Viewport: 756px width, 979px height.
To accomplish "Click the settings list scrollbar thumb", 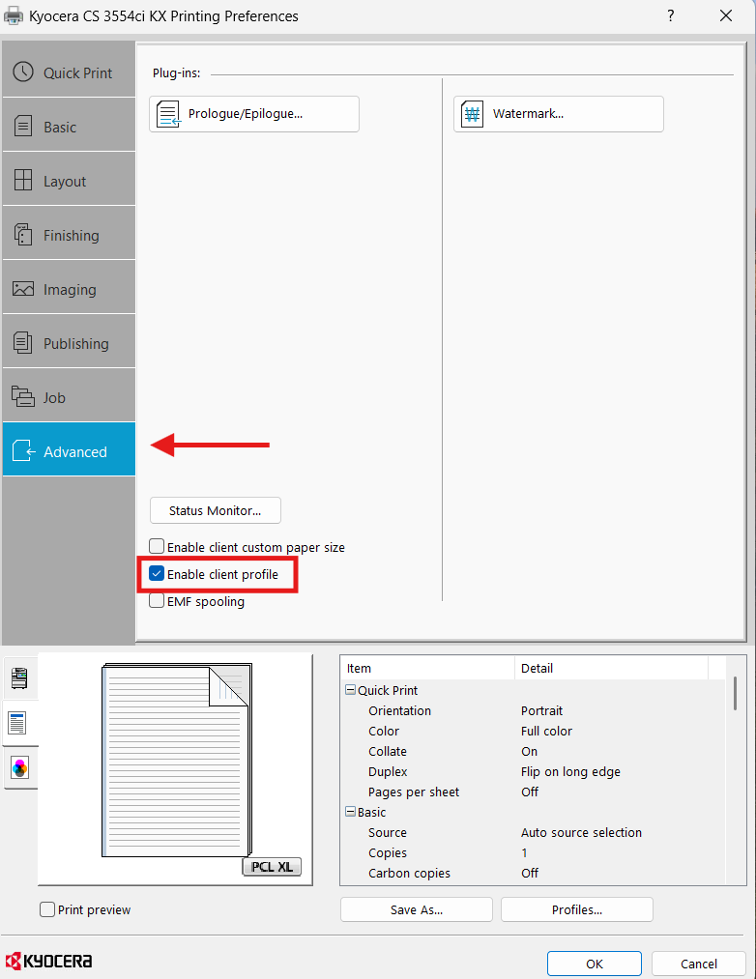I will click(735, 693).
